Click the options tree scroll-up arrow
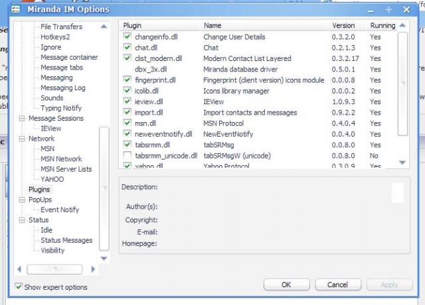This screenshot has width=425, height=305. (x=104, y=27)
